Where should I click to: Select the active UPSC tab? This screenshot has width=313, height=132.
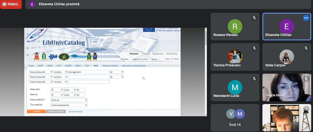click(x=96, y=66)
